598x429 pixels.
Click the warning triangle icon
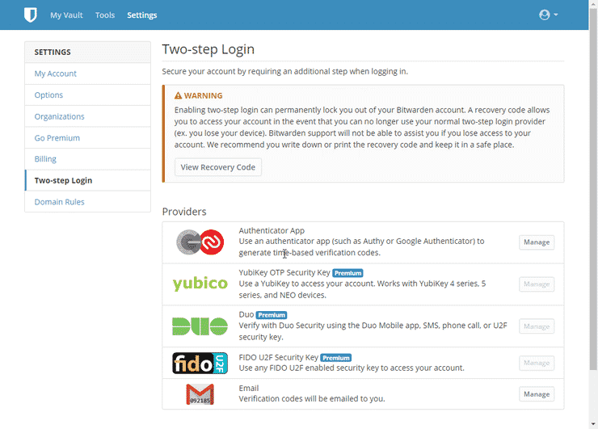click(178, 95)
